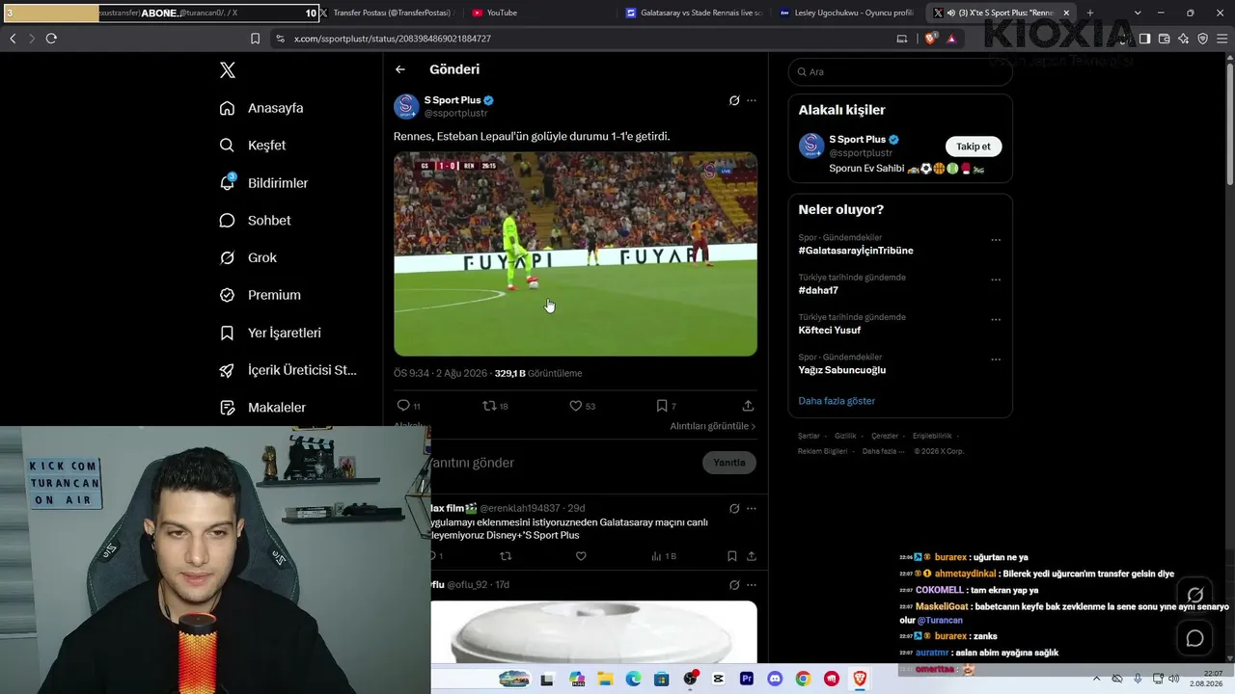Screen dimensions: 1235x694
Task: Open the floating Grok button
Action: (x=1195, y=595)
